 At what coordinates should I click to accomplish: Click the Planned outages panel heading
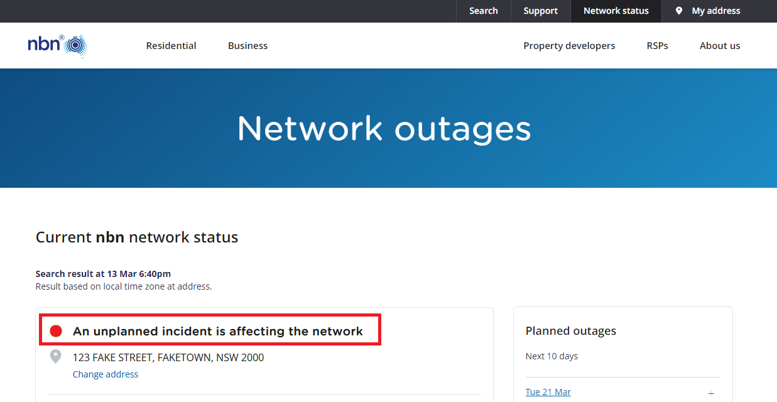[x=570, y=330]
